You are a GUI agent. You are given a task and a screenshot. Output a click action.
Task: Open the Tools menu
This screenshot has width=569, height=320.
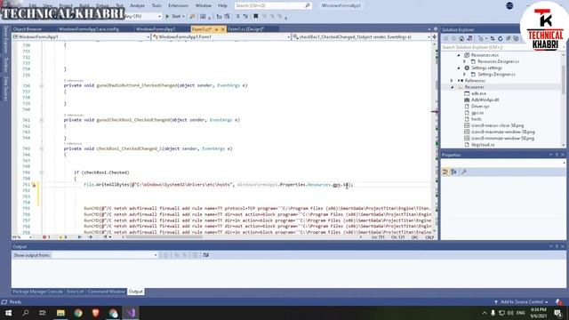click(156, 6)
